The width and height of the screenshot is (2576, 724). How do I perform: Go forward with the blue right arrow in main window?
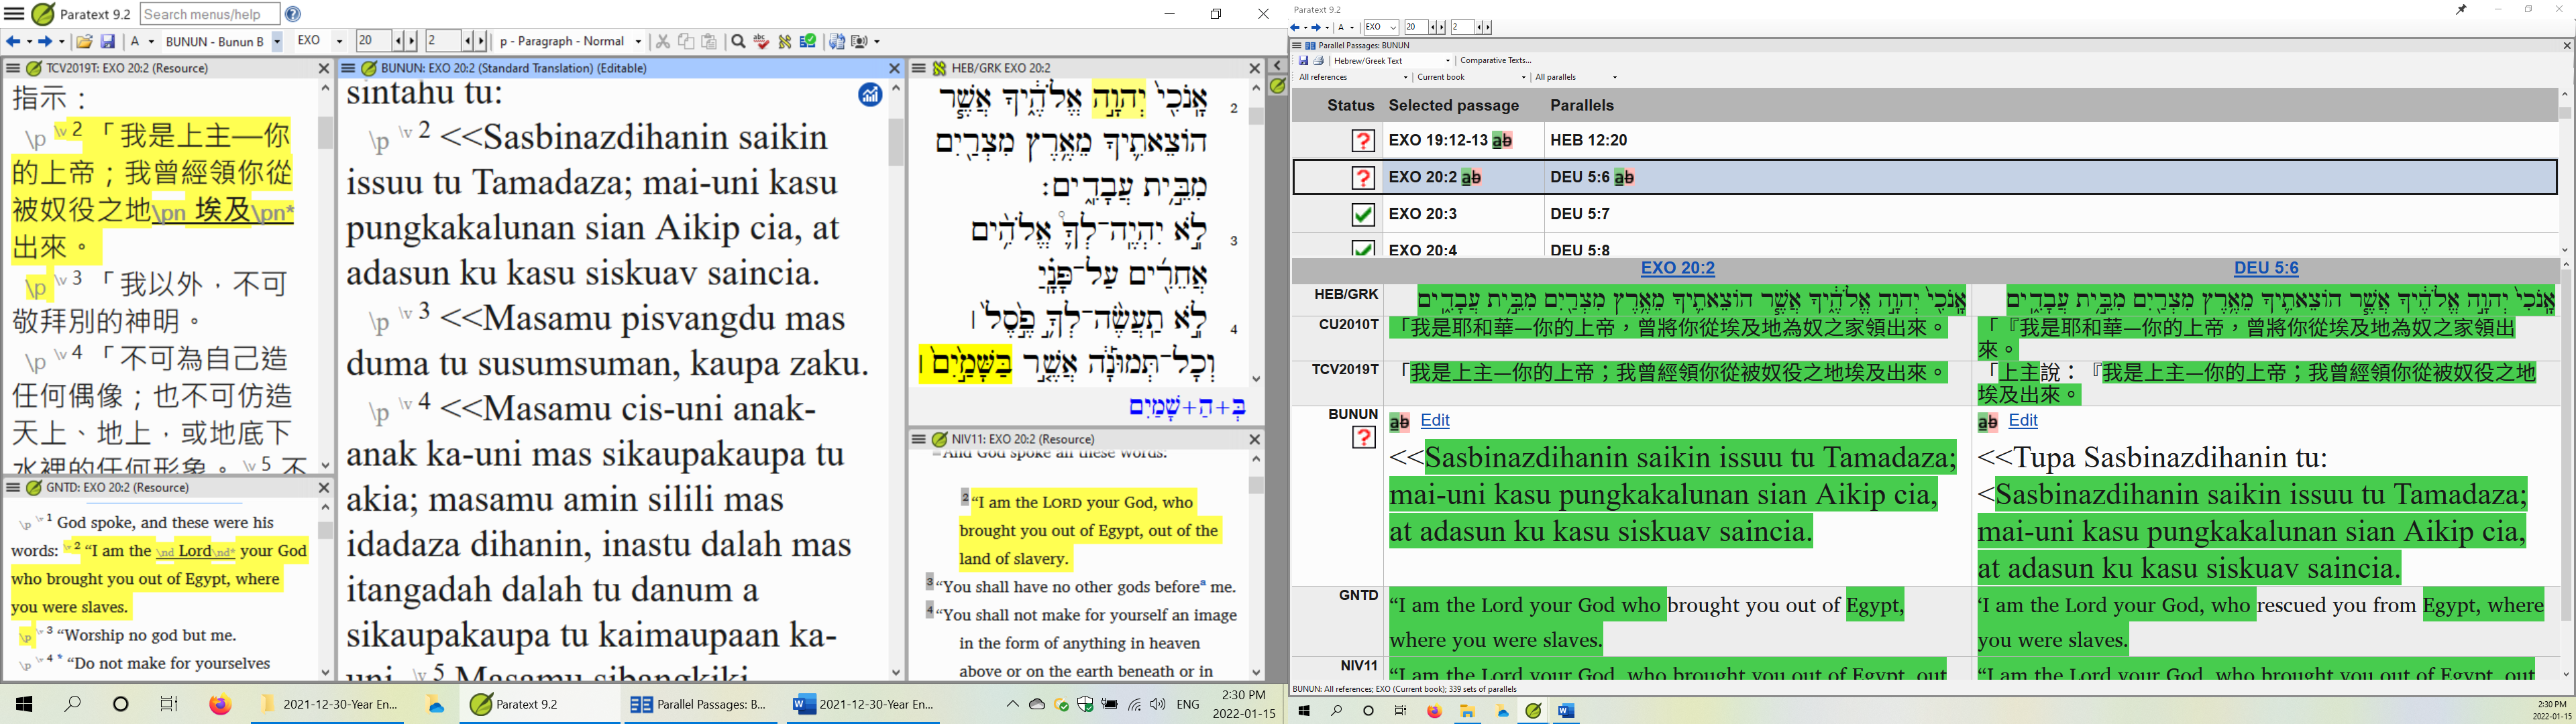point(45,41)
